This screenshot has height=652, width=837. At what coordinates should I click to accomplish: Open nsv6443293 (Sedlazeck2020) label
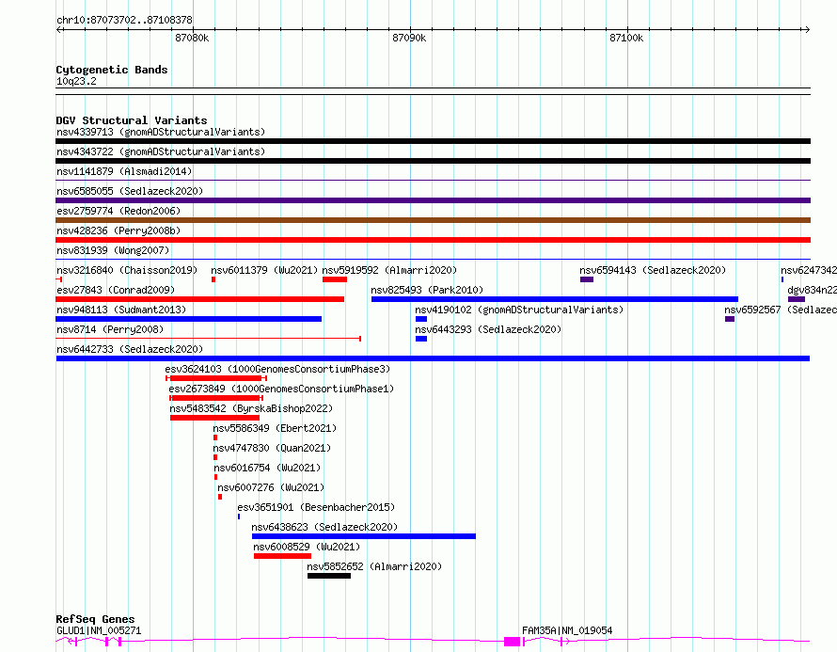pyautogui.click(x=488, y=329)
